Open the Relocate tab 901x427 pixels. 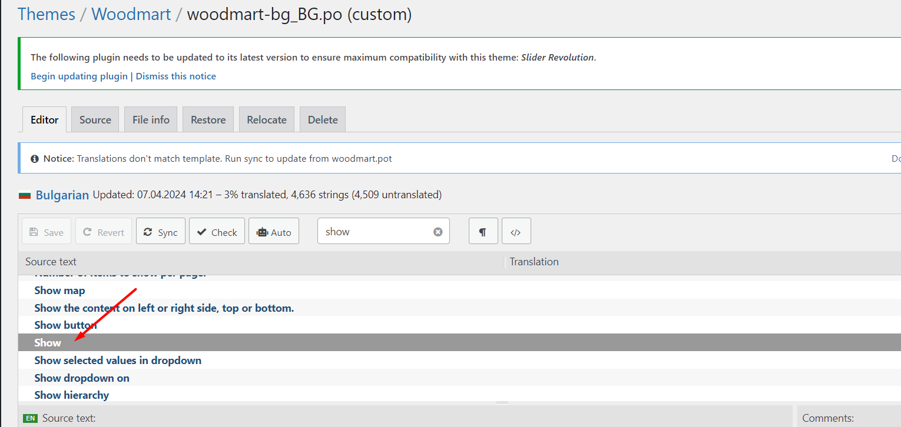[x=267, y=119]
